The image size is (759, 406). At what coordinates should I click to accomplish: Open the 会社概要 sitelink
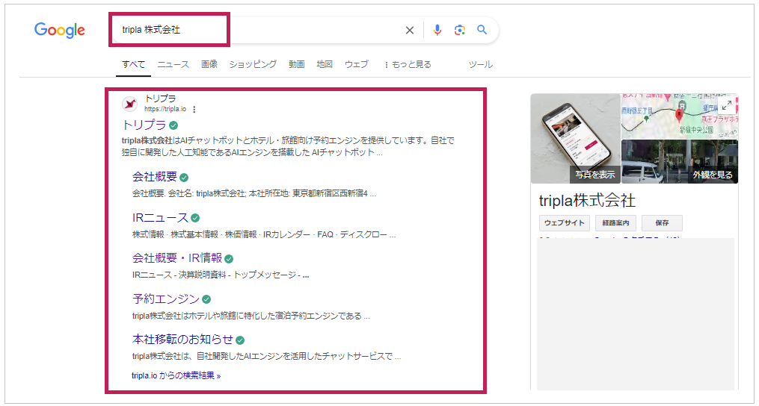point(155,177)
